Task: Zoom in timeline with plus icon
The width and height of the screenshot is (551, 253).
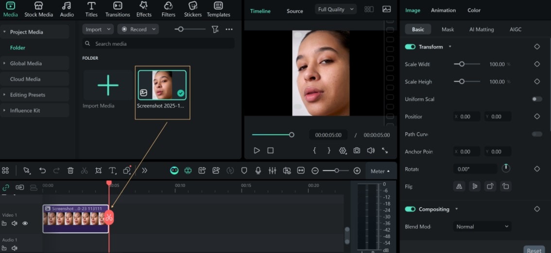Action: [x=357, y=171]
